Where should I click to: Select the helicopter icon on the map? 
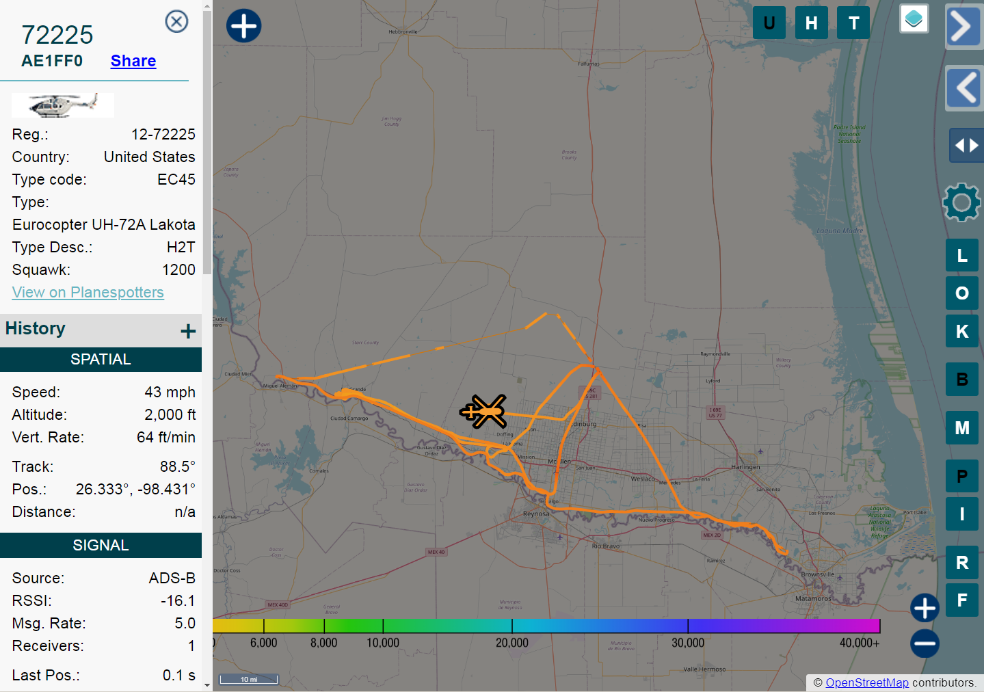(483, 411)
